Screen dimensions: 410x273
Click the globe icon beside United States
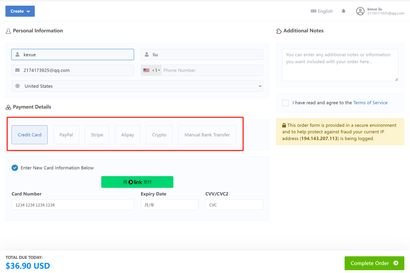tap(17, 86)
